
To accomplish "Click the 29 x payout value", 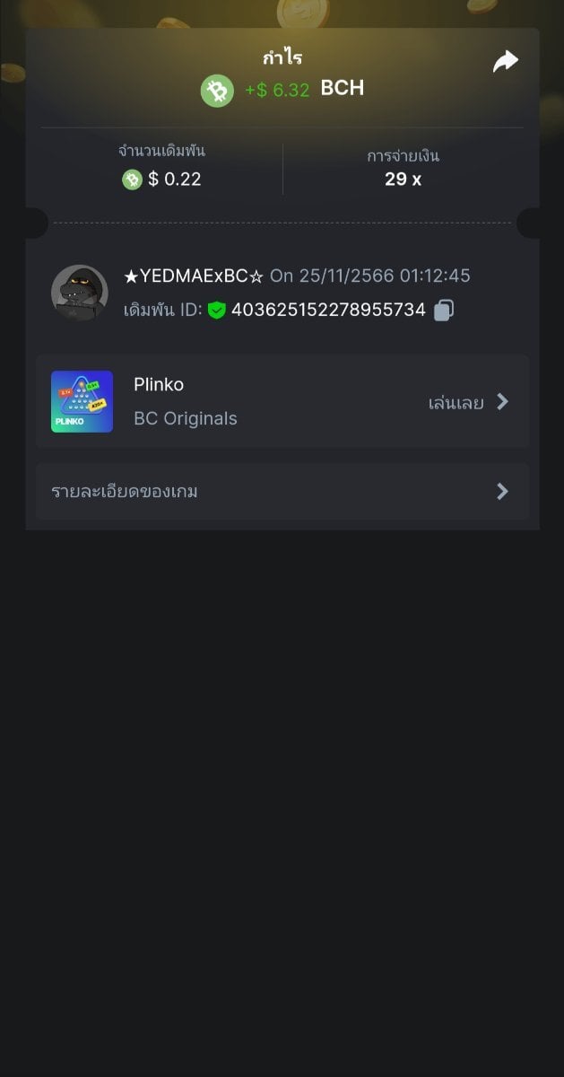I will [403, 179].
